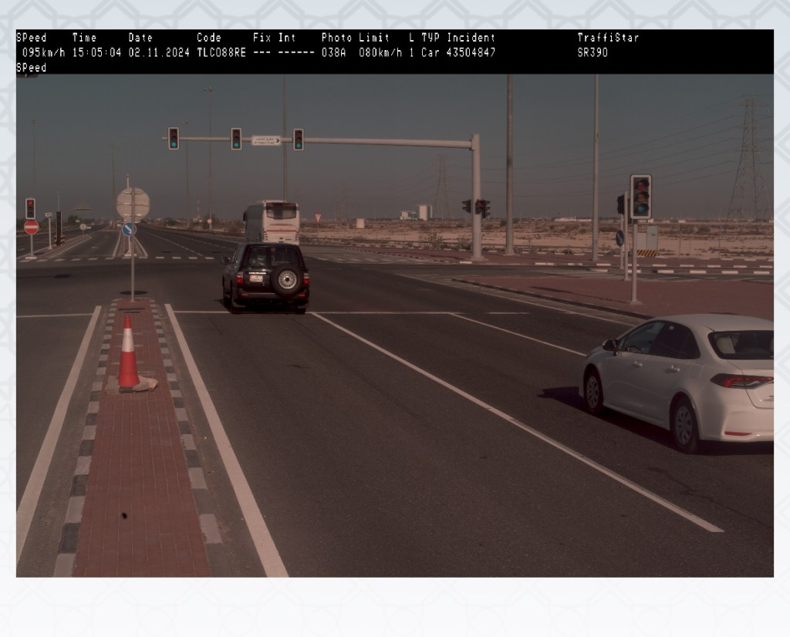Select the white bus ahead of the SUV
The height and width of the screenshot is (637, 790).
[272, 221]
